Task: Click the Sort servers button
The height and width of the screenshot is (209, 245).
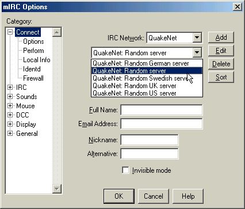Action: click(221, 77)
